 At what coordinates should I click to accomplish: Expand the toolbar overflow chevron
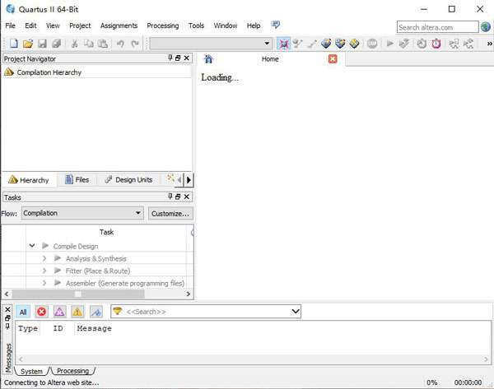pyautogui.click(x=489, y=44)
